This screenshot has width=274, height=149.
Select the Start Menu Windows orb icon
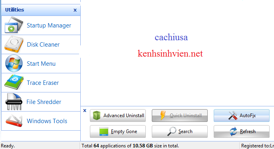click(x=14, y=63)
